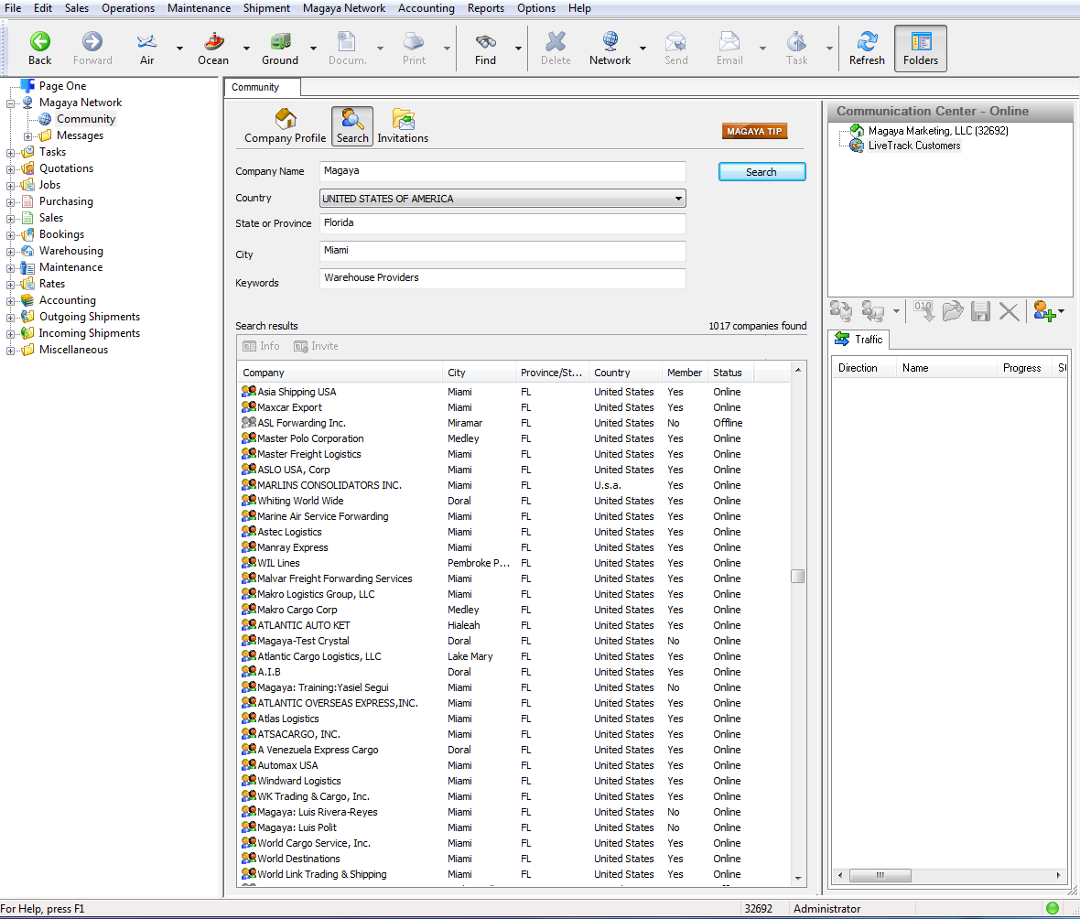Click the green status indicator in status bar

[x=1052, y=908]
